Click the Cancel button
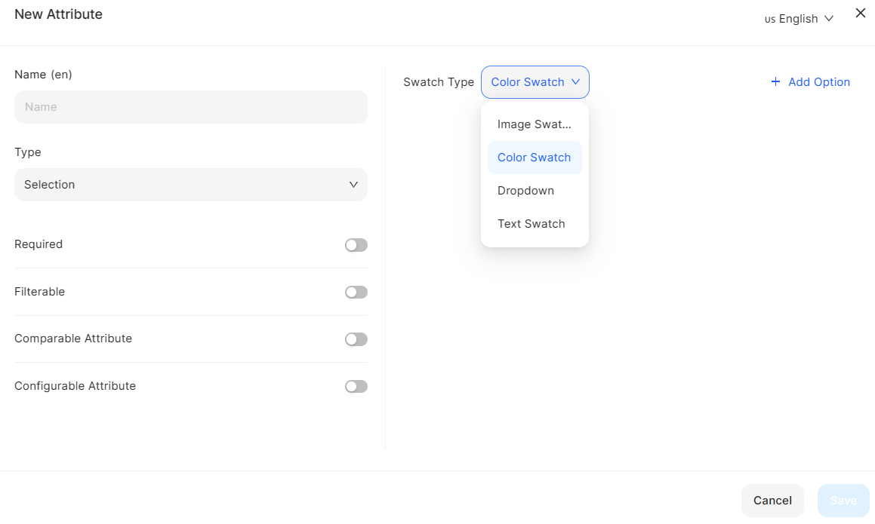This screenshot has width=875, height=524. (x=772, y=501)
